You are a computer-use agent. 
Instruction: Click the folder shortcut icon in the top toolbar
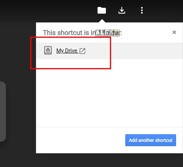(x=102, y=10)
